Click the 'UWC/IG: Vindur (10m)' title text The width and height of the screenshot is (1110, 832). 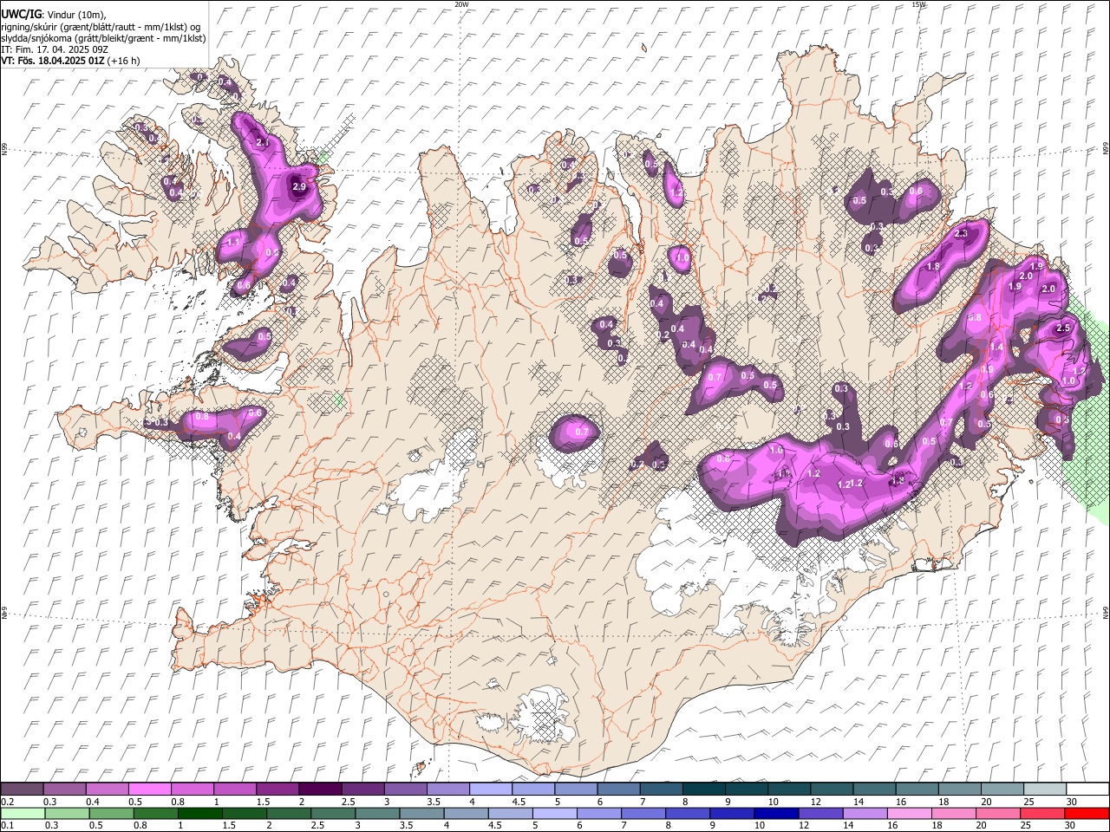53,15
